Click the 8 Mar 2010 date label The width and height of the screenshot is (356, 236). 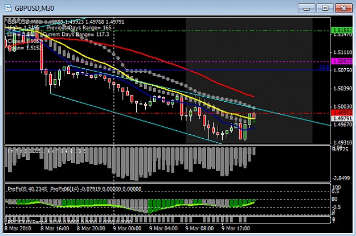point(18,228)
